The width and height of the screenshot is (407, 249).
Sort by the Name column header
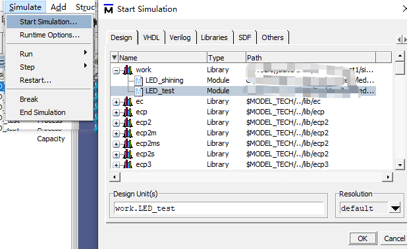coord(163,57)
